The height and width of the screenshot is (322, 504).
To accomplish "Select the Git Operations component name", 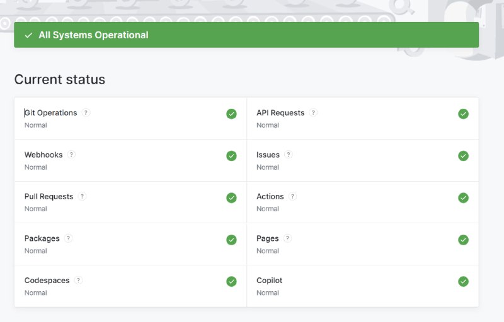I will click(51, 113).
